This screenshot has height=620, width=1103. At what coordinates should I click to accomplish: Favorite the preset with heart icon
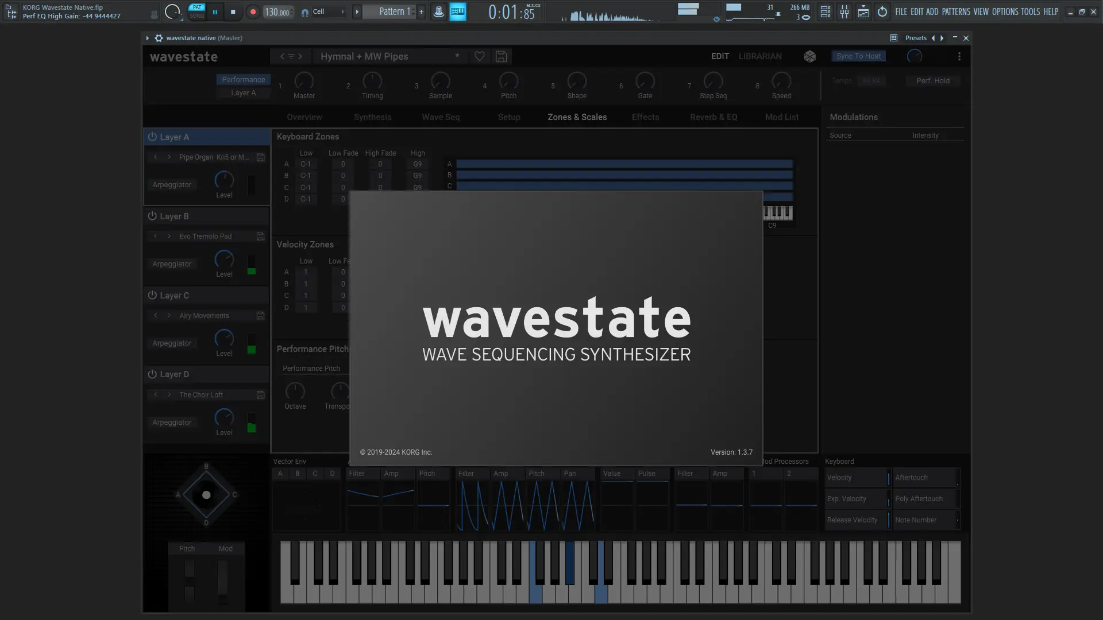(479, 56)
